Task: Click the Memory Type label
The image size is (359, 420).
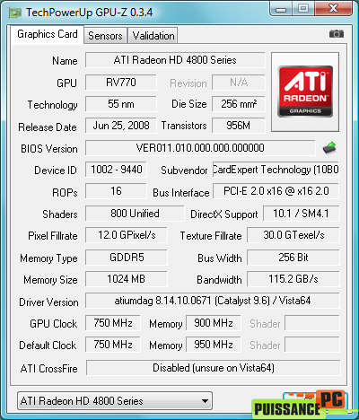Action: tap(48, 258)
